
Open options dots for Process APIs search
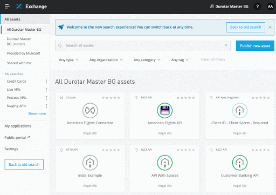pos(46,98)
